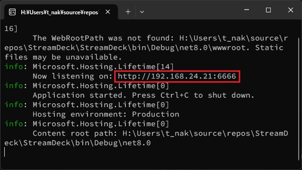Click "Application started. Press Ctrl+C" line
This screenshot has height=170, width=302.
[x=110, y=95]
